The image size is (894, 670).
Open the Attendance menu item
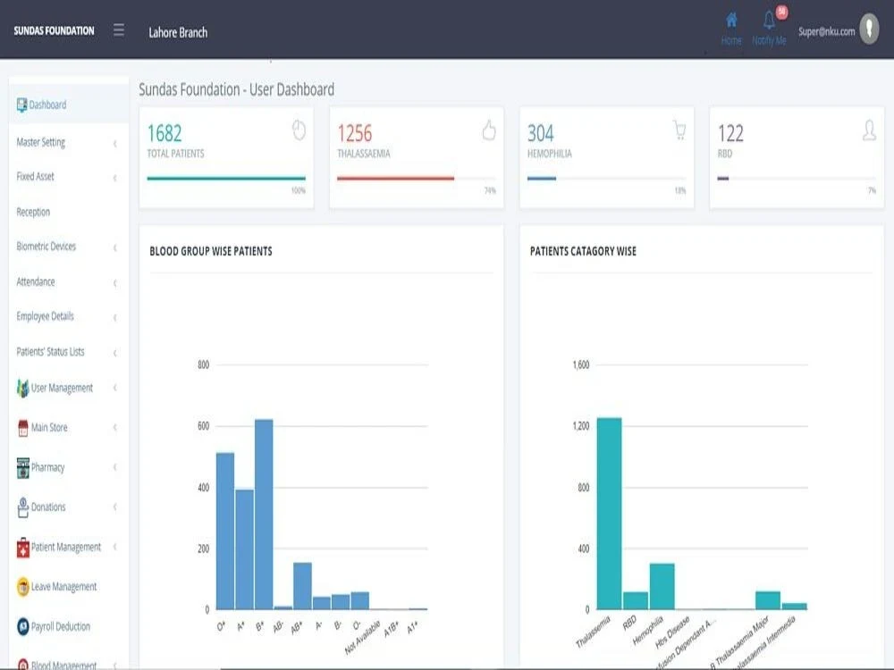[x=69, y=282]
